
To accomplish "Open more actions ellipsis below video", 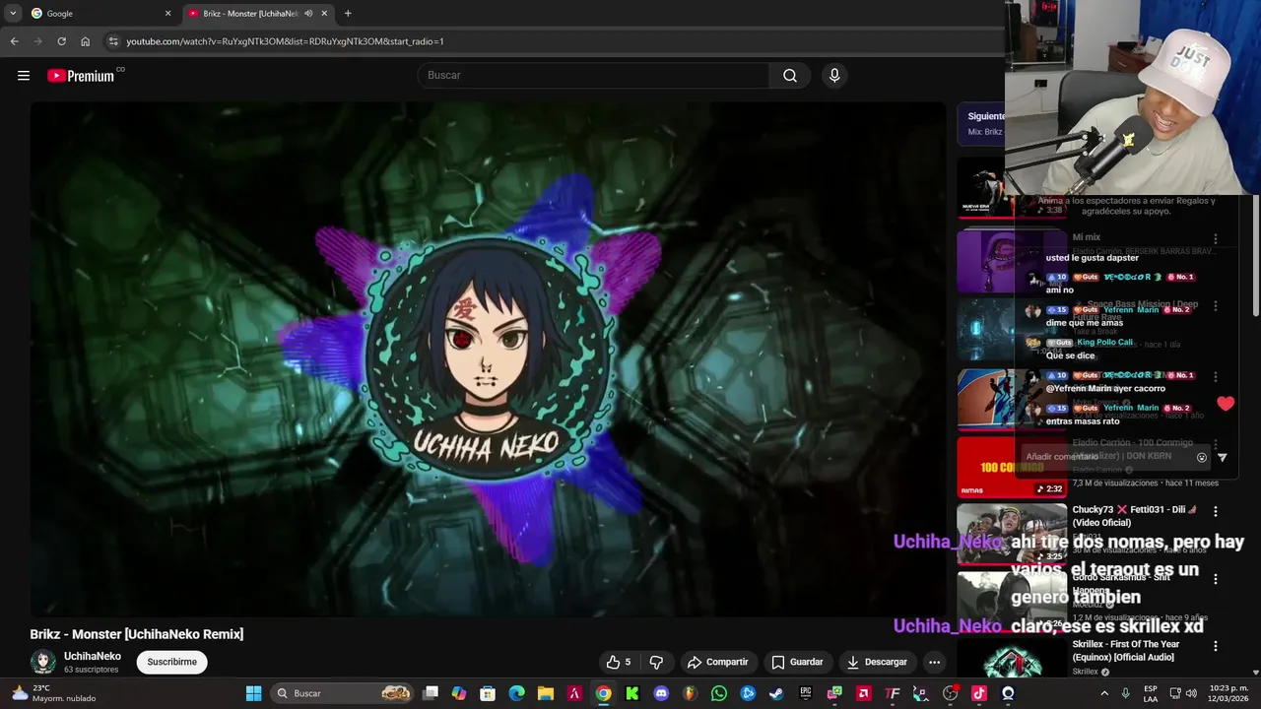I will [934, 662].
